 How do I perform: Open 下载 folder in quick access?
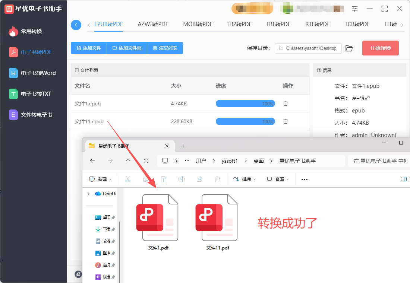click(x=105, y=229)
